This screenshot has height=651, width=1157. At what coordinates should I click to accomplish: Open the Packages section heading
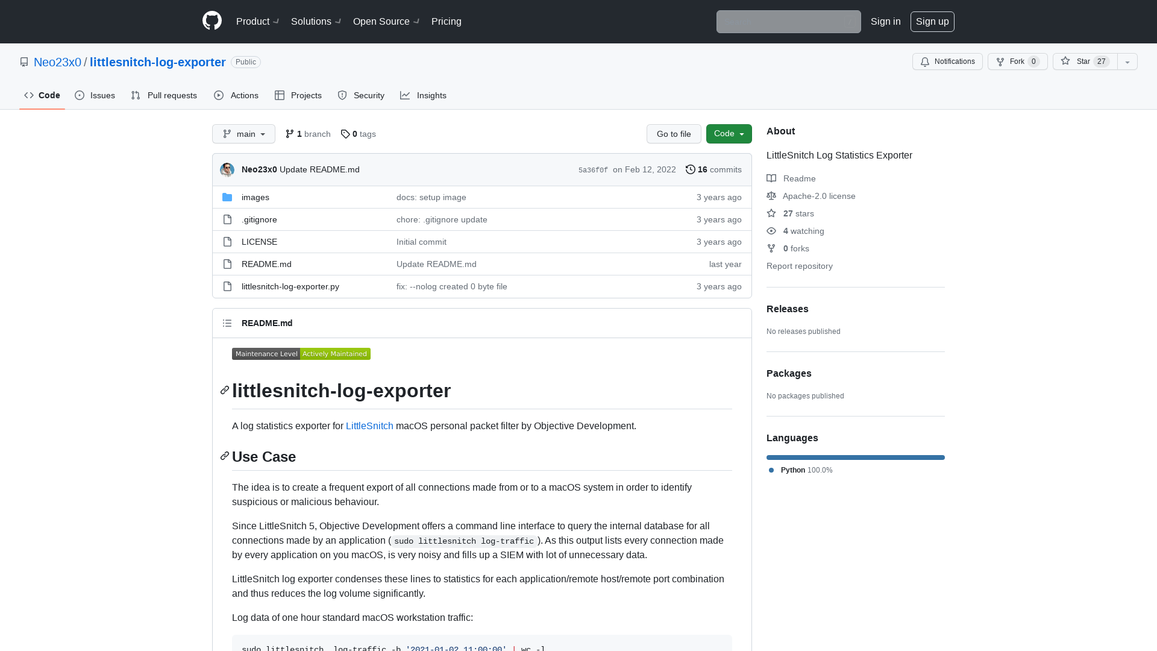pyautogui.click(x=789, y=373)
